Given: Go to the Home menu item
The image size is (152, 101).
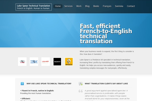Looking at the screenshot, I should [58, 6].
